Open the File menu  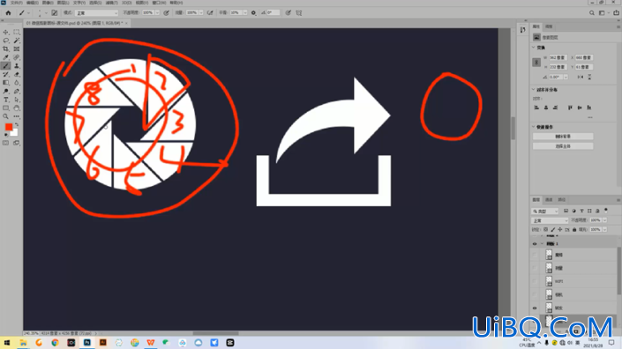[16, 3]
